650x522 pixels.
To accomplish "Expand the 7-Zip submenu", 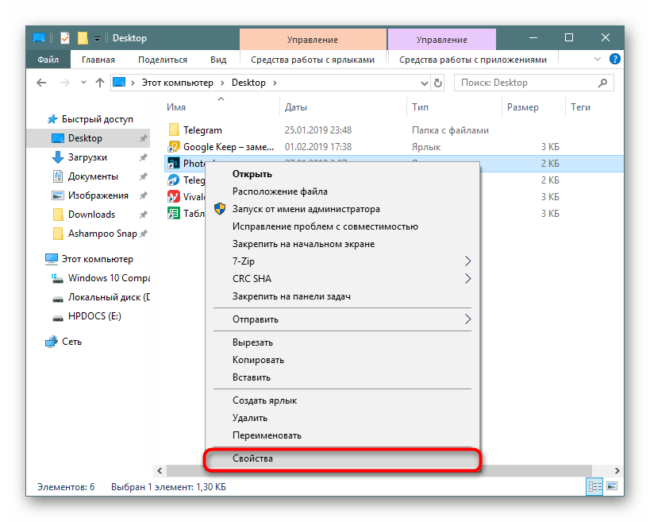I will tap(467, 261).
